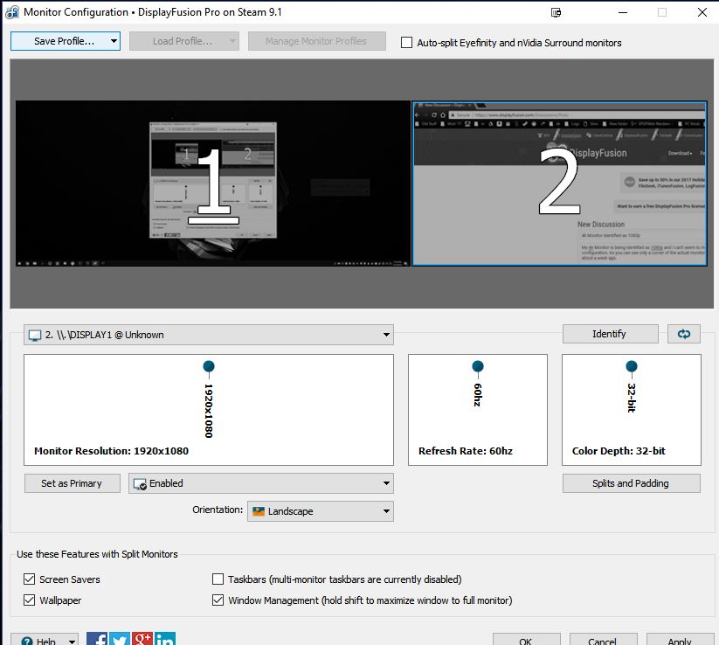Click the title bar window-move icon

coord(557,12)
